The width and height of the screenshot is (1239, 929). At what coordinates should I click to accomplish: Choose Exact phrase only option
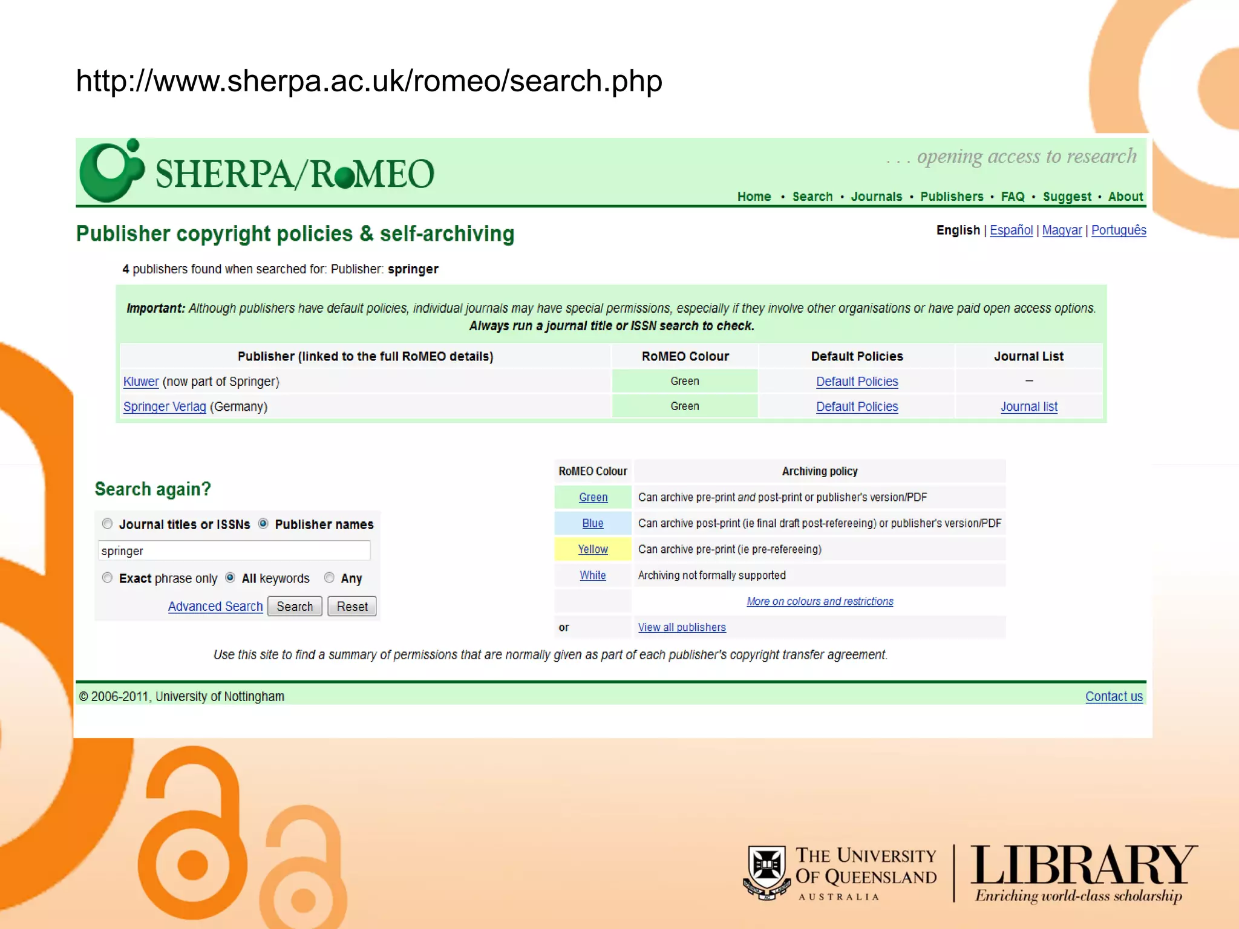coord(108,578)
